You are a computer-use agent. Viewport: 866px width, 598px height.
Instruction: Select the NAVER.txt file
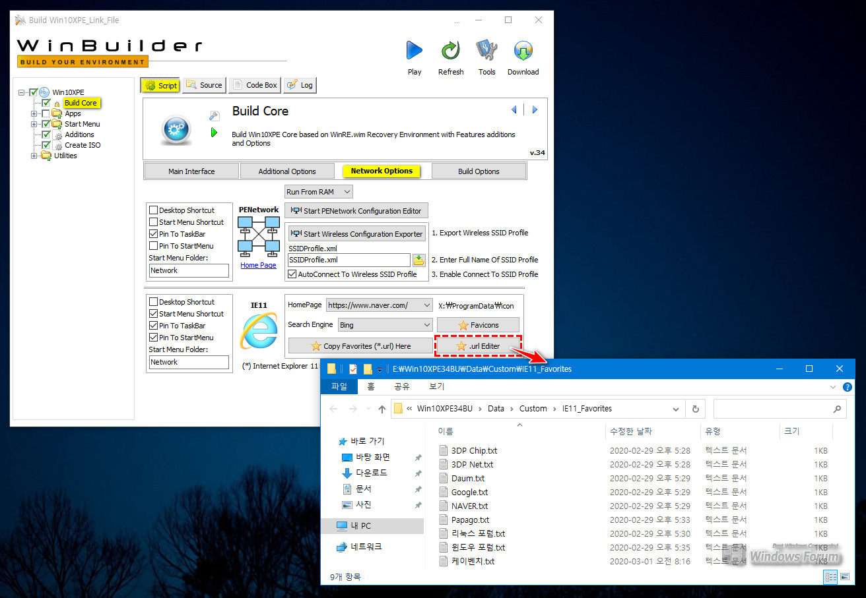tap(469, 506)
